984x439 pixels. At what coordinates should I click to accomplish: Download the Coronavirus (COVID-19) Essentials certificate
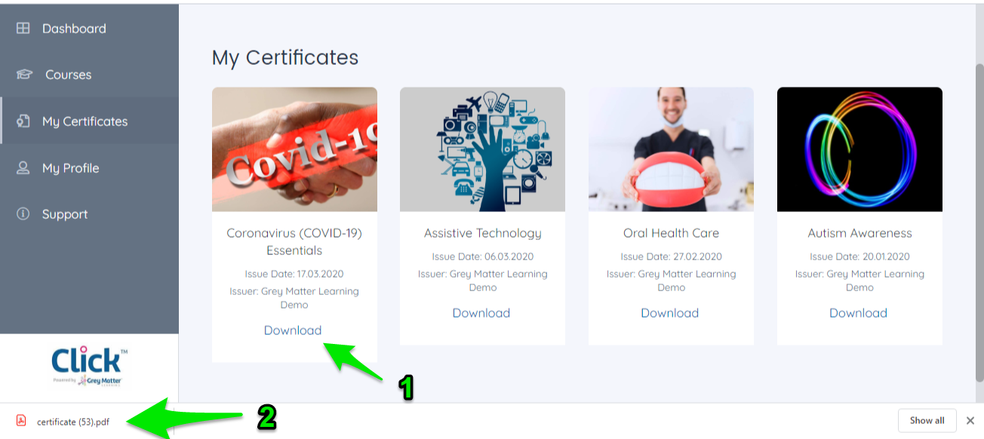[x=293, y=330]
